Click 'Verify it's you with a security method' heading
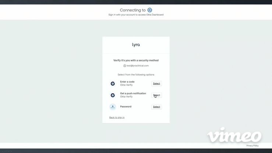The image size is (272, 153). coord(136,60)
